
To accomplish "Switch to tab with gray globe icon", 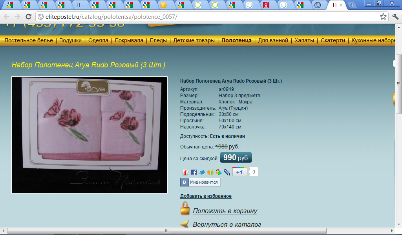I will [317, 5].
